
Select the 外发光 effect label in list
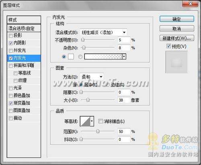(x=20, y=51)
